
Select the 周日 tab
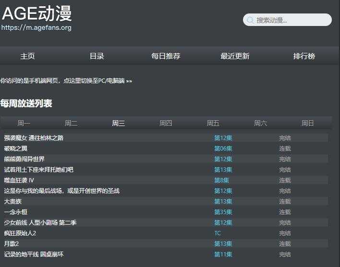307,124
